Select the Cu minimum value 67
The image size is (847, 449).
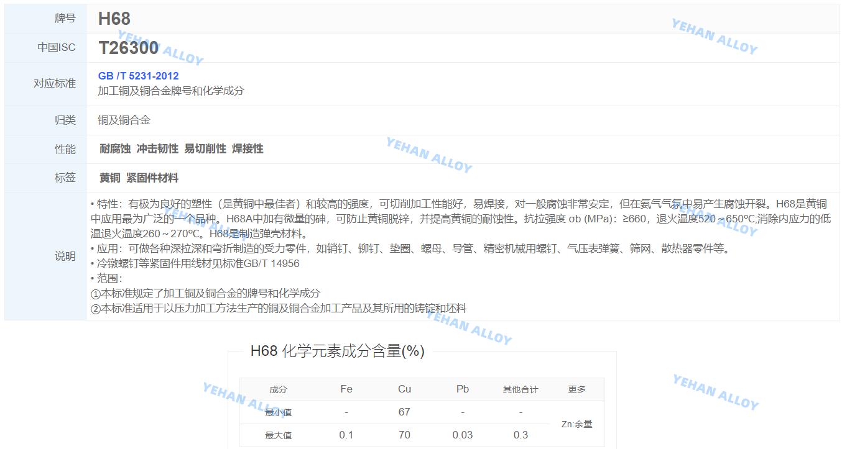(x=404, y=412)
